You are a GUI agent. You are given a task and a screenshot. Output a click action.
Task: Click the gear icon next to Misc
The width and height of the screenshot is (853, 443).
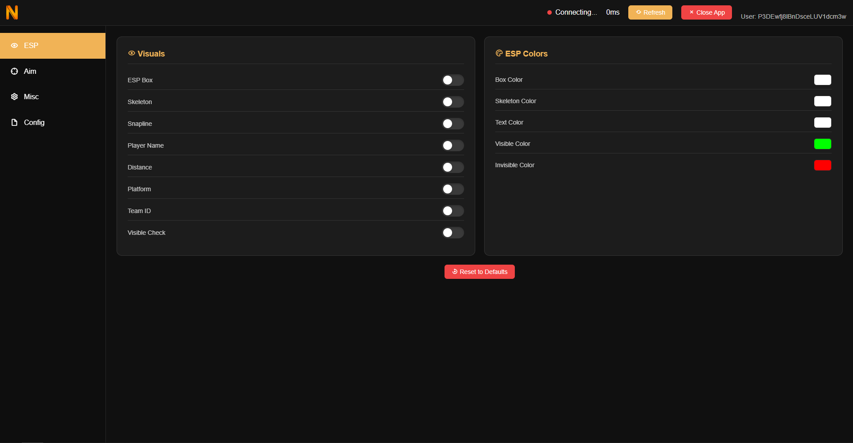[x=14, y=97]
